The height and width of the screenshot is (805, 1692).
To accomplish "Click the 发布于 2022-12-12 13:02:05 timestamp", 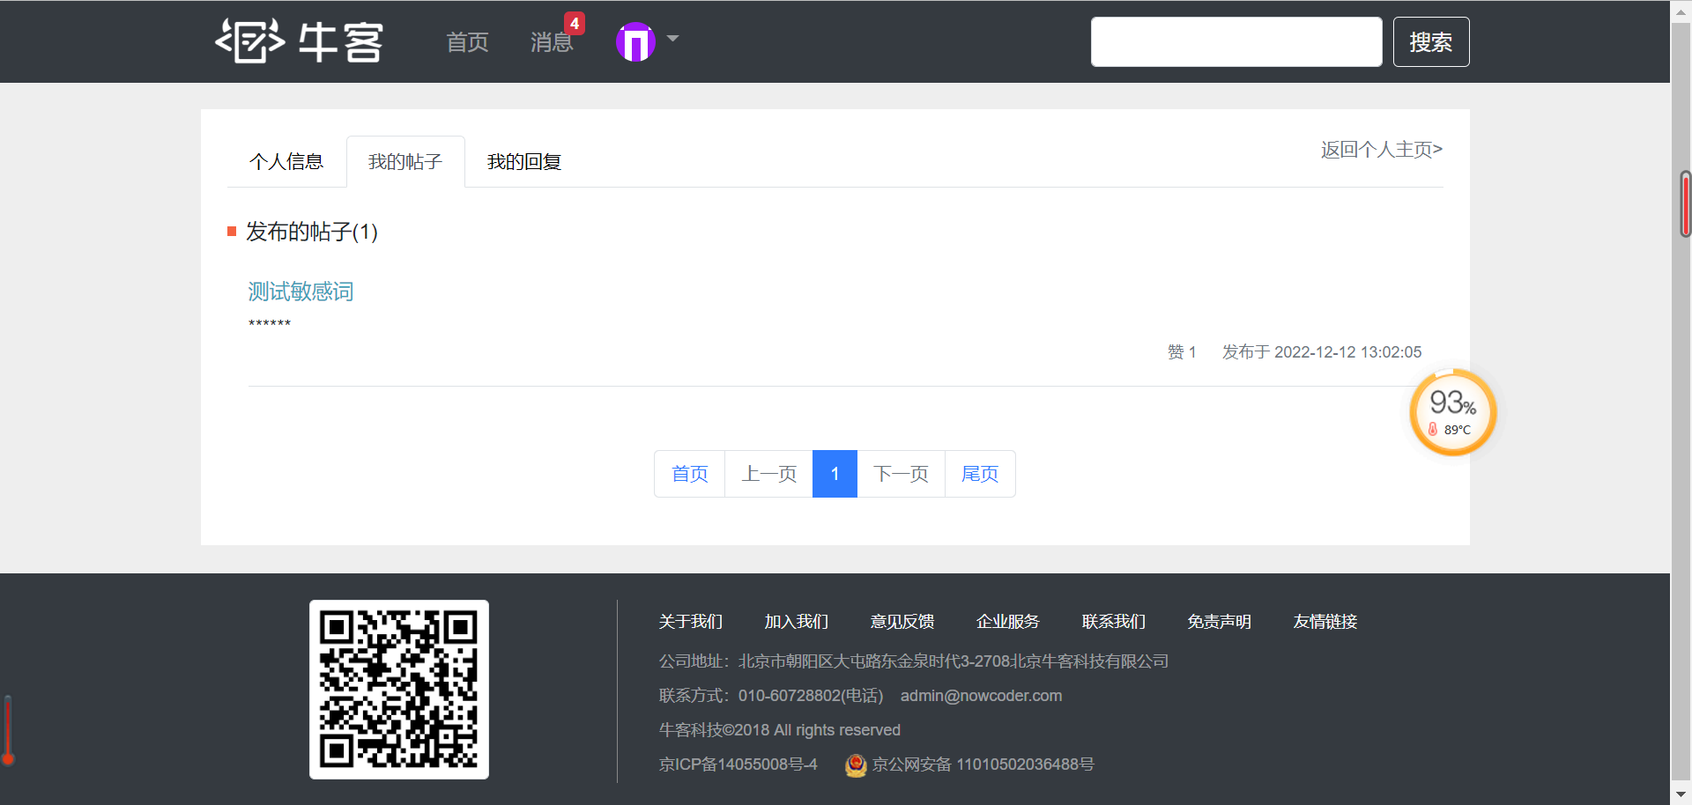I will (x=1322, y=352).
